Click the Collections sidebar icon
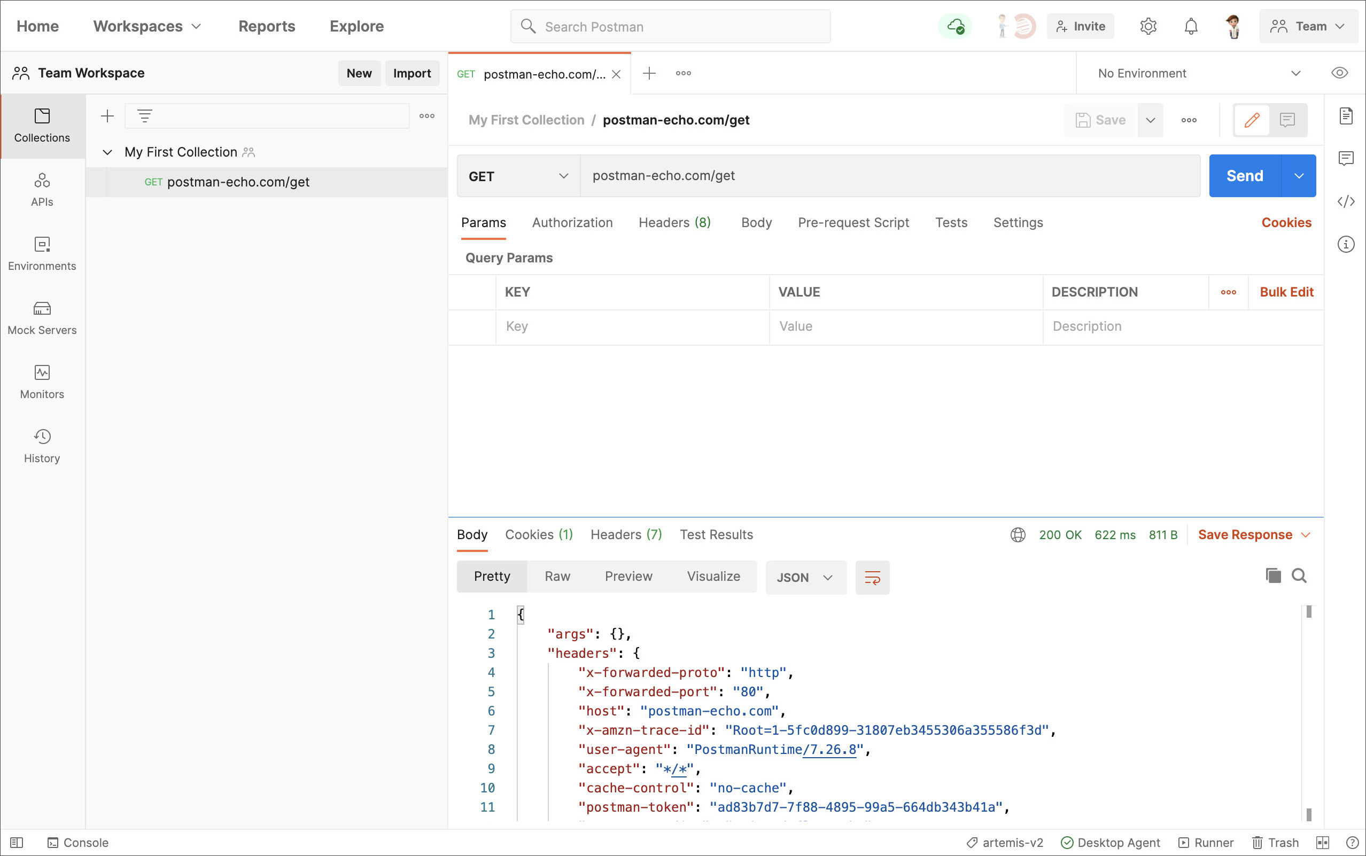The width and height of the screenshot is (1366, 856). tap(42, 124)
